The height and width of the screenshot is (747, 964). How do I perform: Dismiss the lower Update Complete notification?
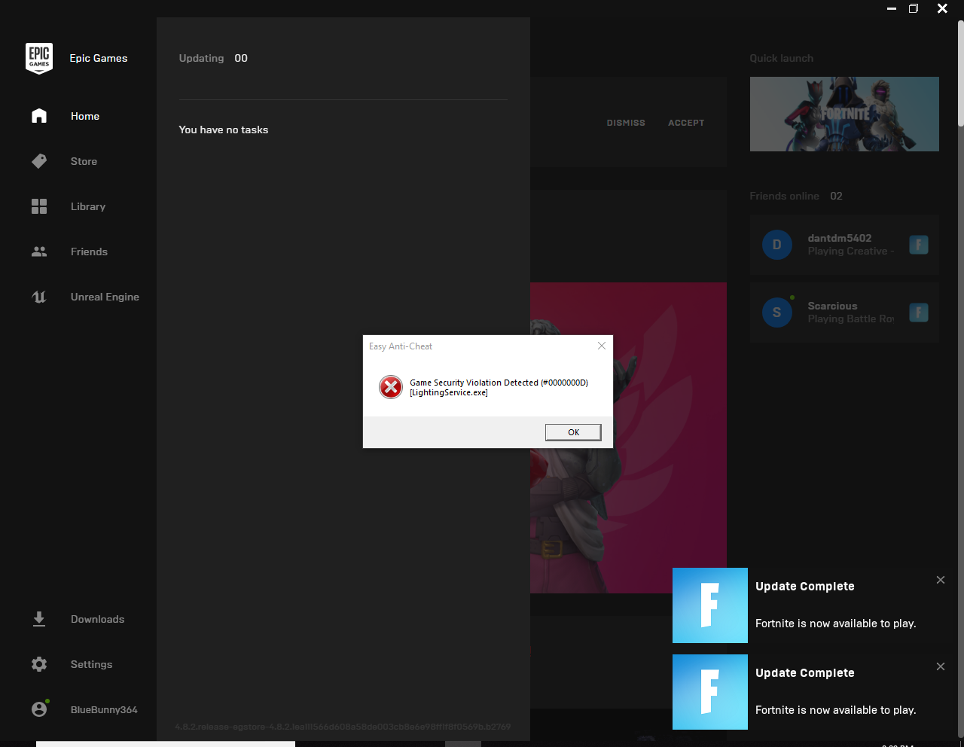tap(941, 666)
